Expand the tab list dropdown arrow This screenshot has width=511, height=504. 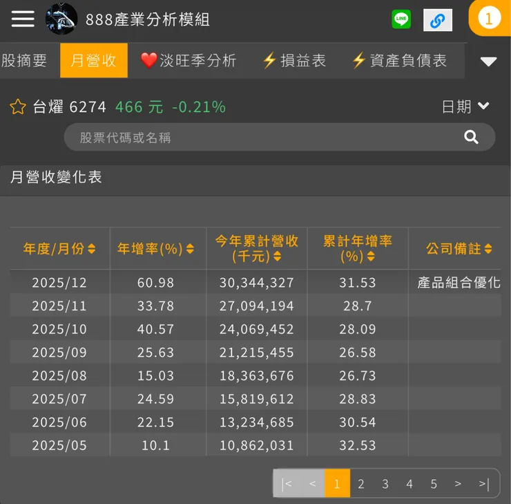coord(488,62)
